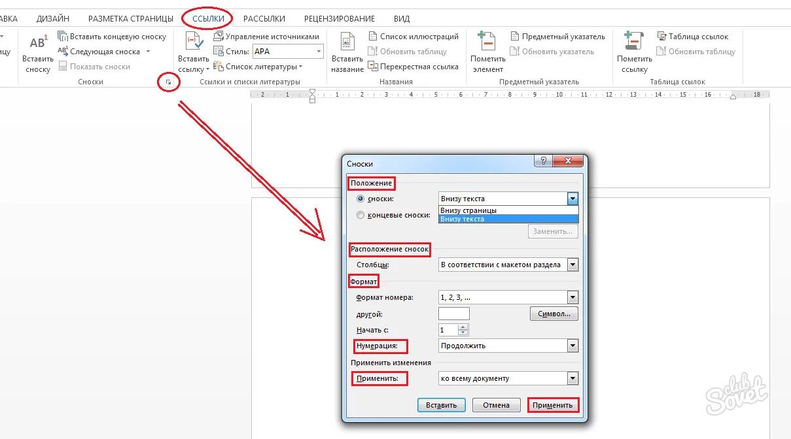Click the greyed Показать сноски command

[94, 67]
